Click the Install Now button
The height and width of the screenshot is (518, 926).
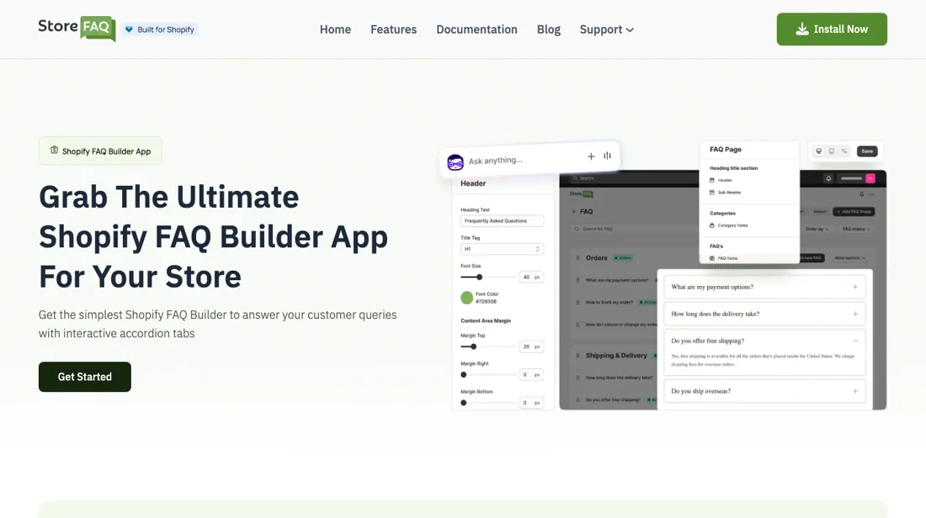coord(832,29)
